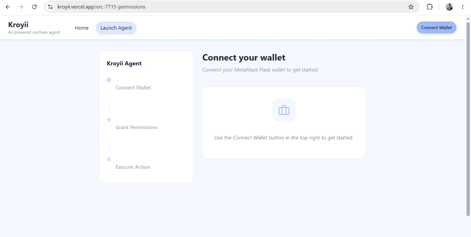
Task: Go to the Home nav item
Action: 82,28
